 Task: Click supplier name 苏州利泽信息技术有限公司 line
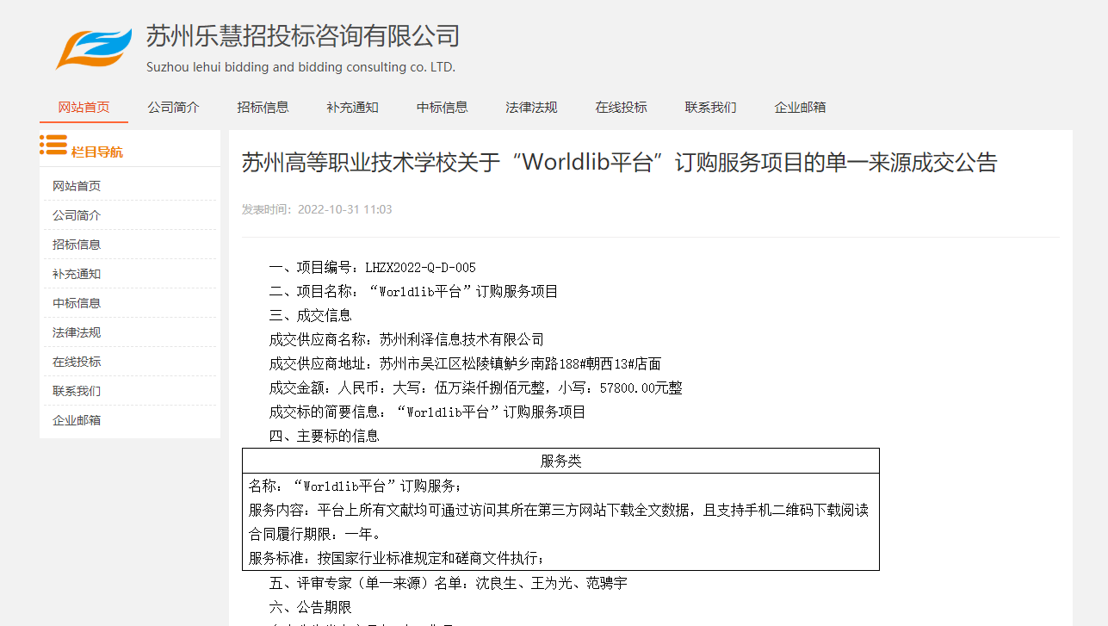click(x=406, y=340)
